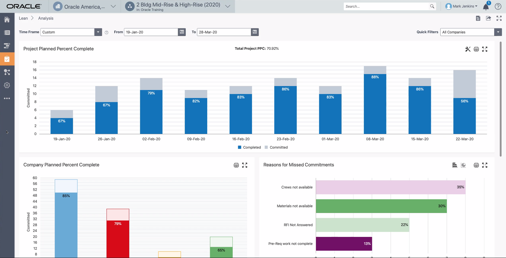Image resolution: width=506 pixels, height=258 pixels.
Task: Open chart settings tools icon for Project PPC
Action: [x=468, y=49]
